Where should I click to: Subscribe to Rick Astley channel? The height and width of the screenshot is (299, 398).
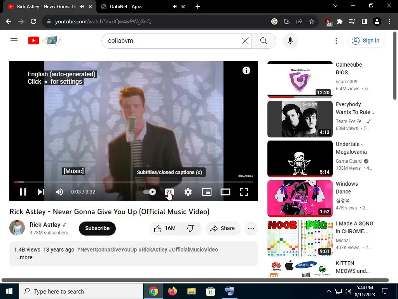(97, 228)
